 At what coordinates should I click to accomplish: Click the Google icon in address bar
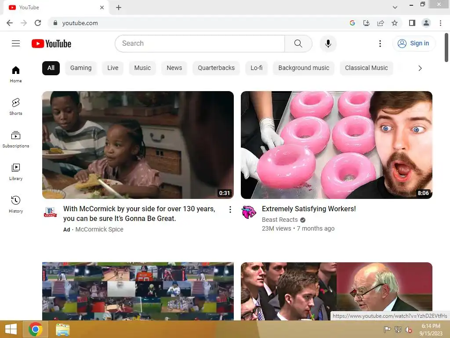coord(352,23)
